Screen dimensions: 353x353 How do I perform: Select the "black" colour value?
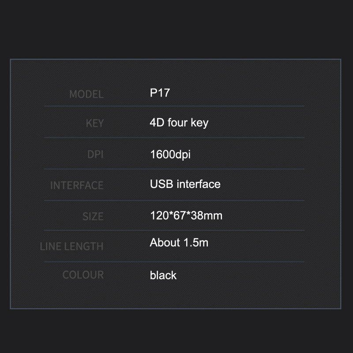click(163, 275)
